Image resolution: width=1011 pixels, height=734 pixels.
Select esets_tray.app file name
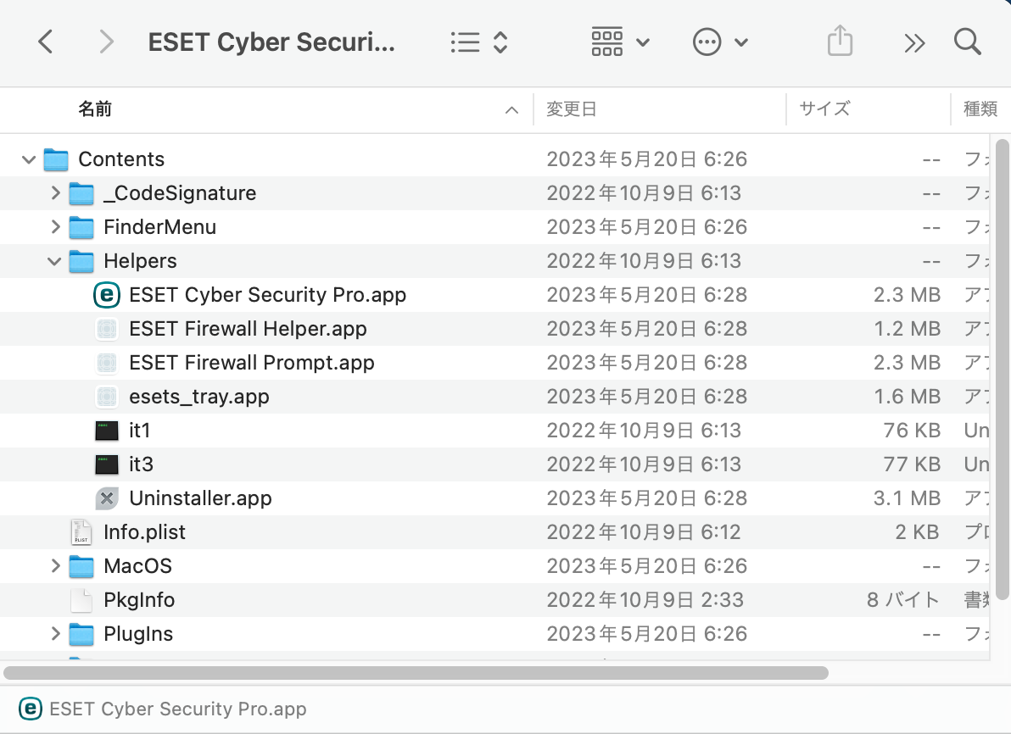pyautogui.click(x=199, y=397)
